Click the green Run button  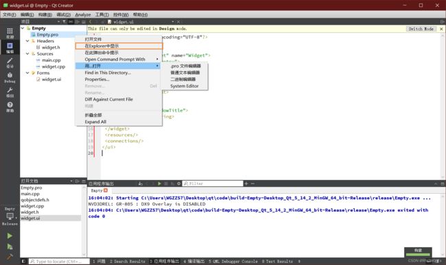[10, 236]
